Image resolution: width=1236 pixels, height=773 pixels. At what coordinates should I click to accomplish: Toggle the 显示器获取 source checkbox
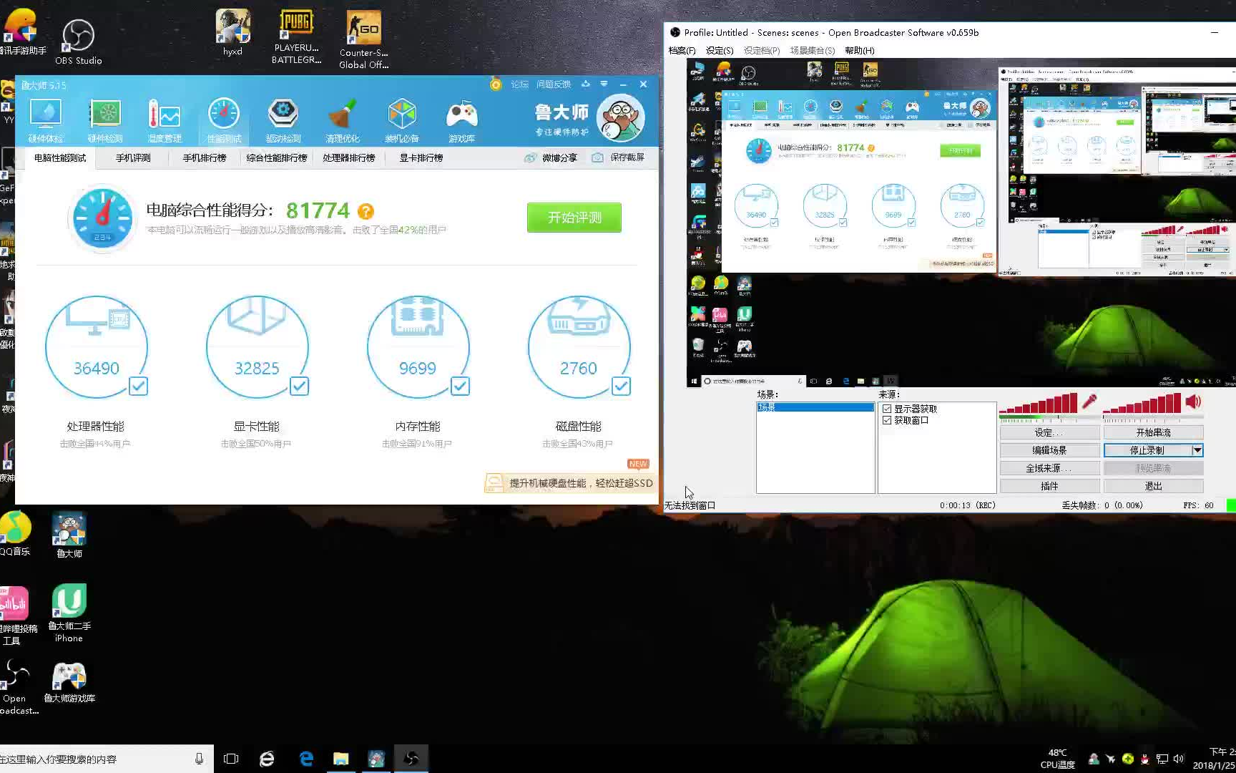pyautogui.click(x=887, y=409)
